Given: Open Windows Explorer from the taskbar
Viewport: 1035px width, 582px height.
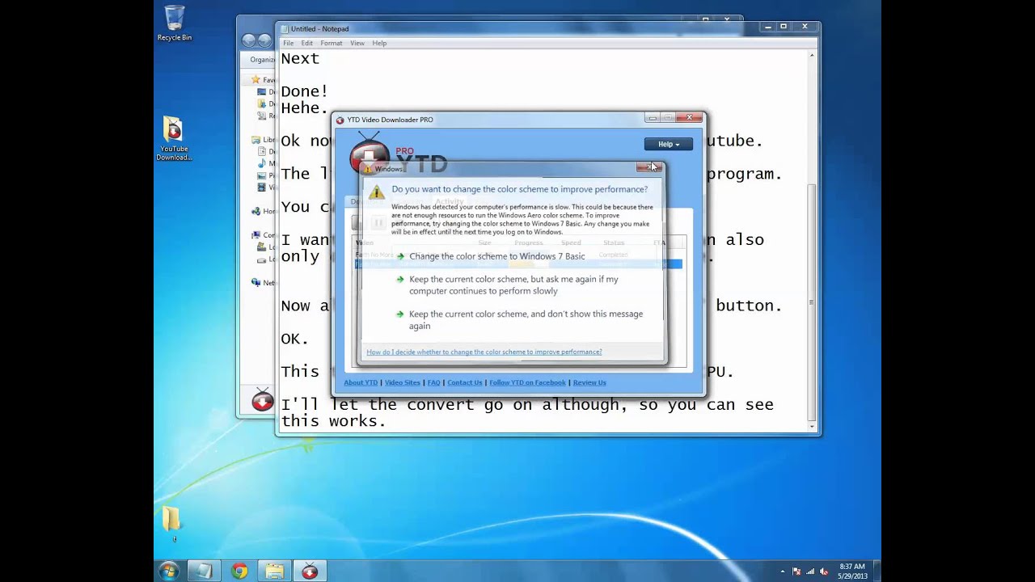Looking at the screenshot, I should [x=275, y=571].
